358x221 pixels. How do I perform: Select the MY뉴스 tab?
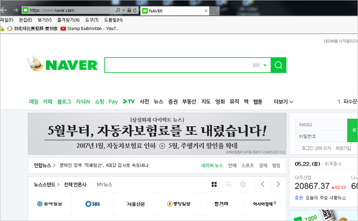point(104,185)
